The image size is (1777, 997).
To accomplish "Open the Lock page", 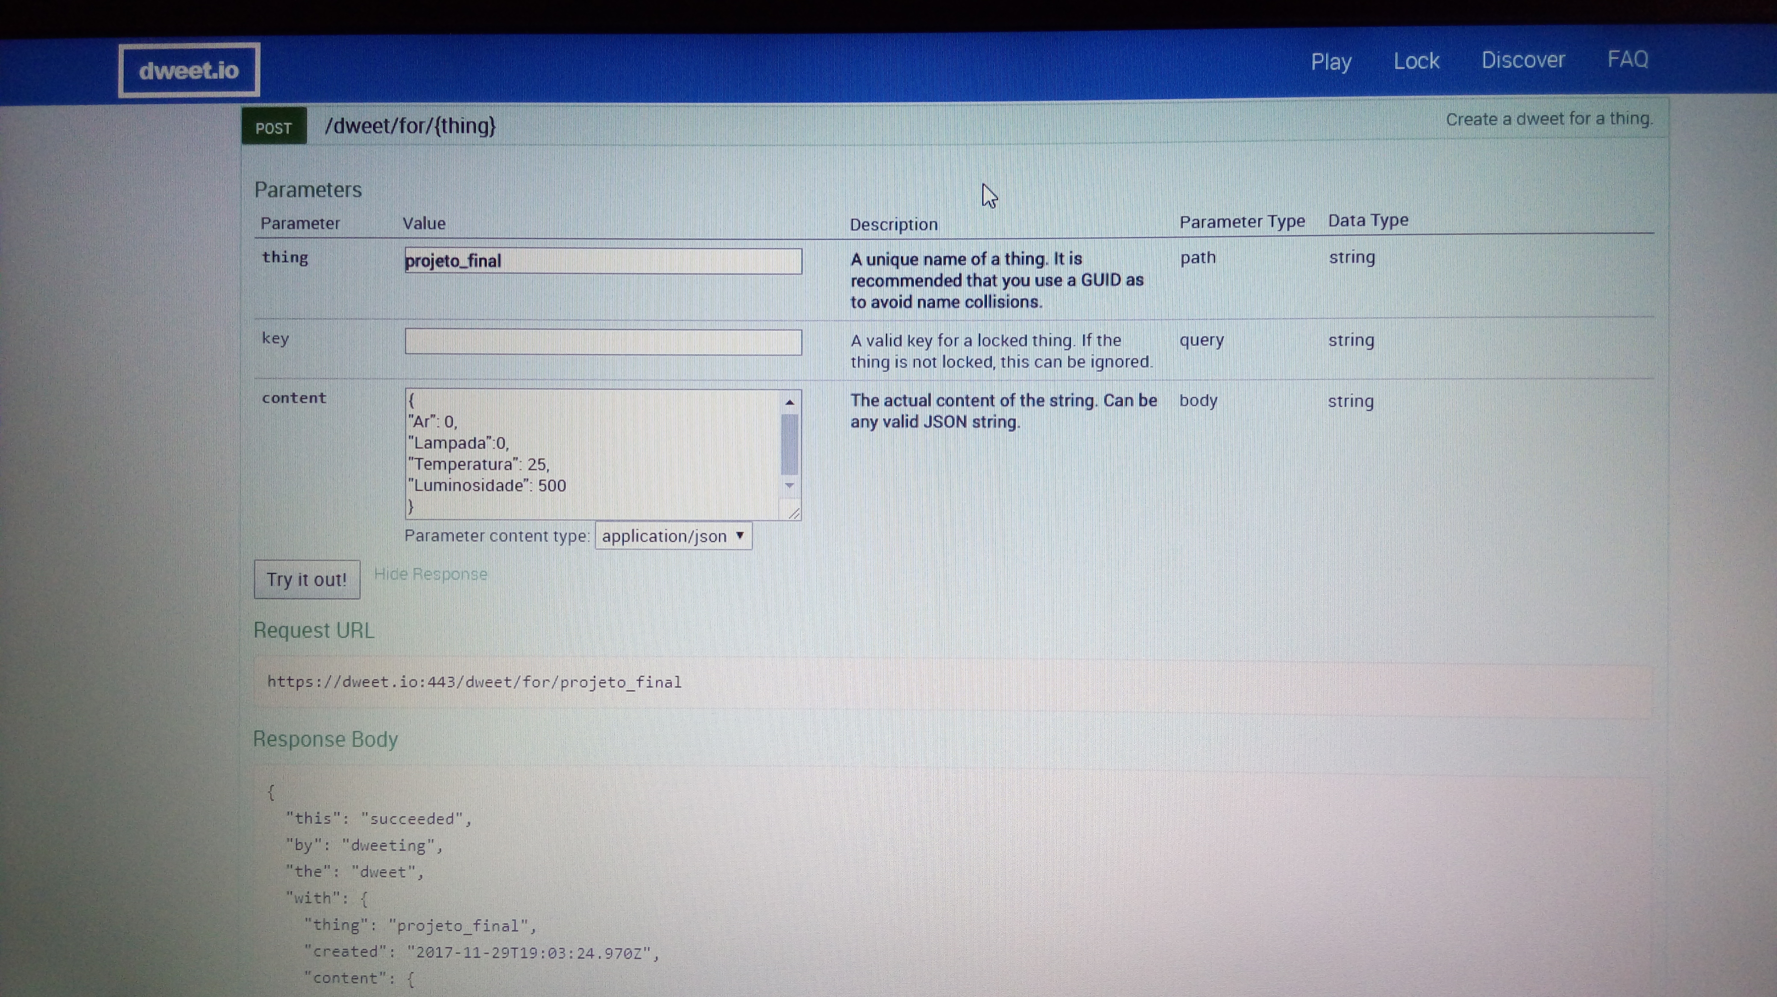I will click(1416, 61).
